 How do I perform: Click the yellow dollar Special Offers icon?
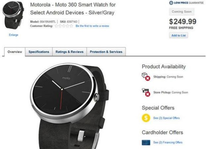pyautogui.click(x=146, y=118)
